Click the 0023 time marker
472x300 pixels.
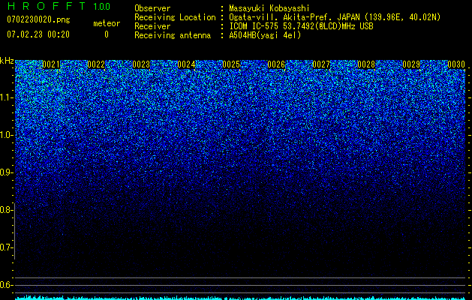click(x=141, y=64)
